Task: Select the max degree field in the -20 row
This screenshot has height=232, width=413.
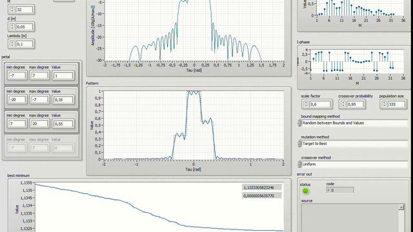Action: coord(39,100)
